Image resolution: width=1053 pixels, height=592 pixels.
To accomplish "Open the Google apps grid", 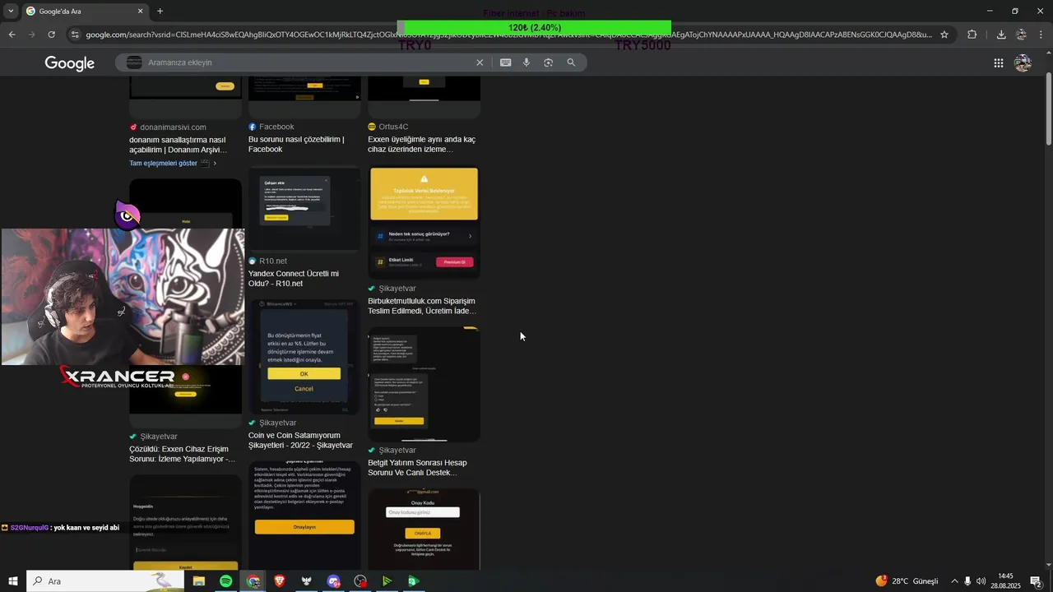I will [998, 63].
